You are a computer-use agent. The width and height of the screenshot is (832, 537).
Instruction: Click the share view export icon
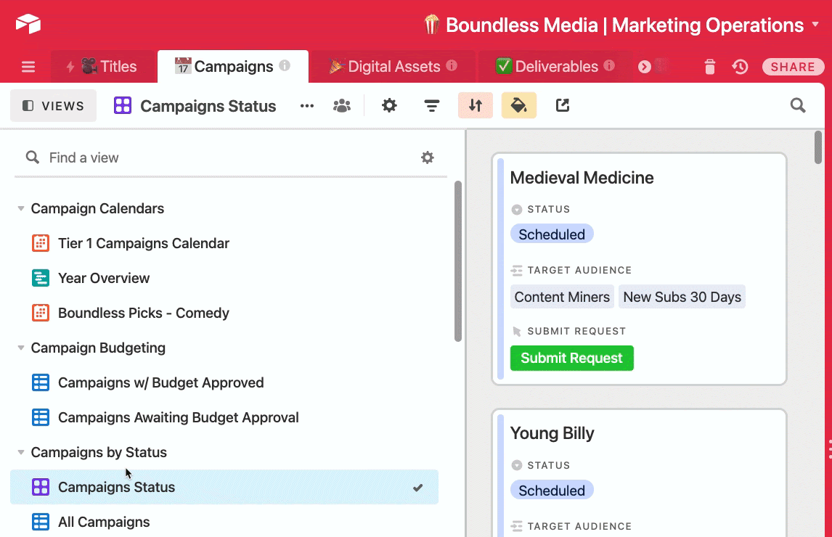point(563,106)
